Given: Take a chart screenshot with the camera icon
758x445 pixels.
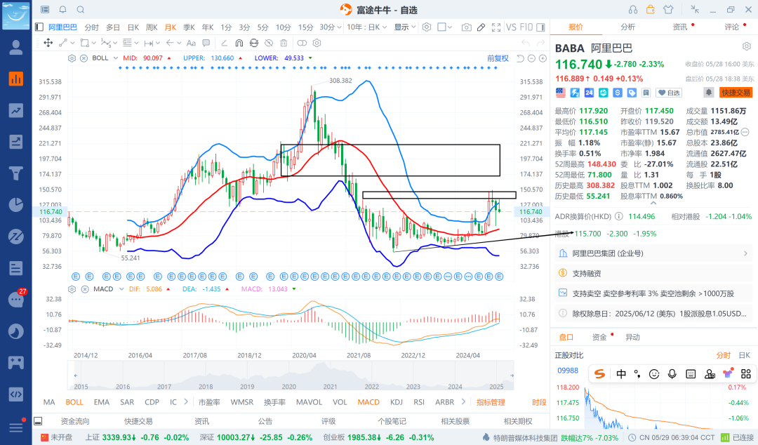Looking at the screenshot, I should point(467,27).
